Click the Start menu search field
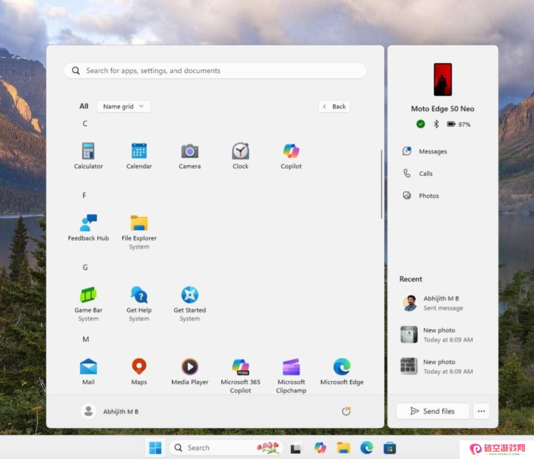Image resolution: width=534 pixels, height=459 pixels. [x=215, y=71]
